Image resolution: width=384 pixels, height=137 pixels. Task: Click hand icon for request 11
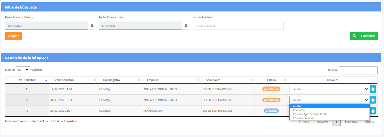click(372, 89)
